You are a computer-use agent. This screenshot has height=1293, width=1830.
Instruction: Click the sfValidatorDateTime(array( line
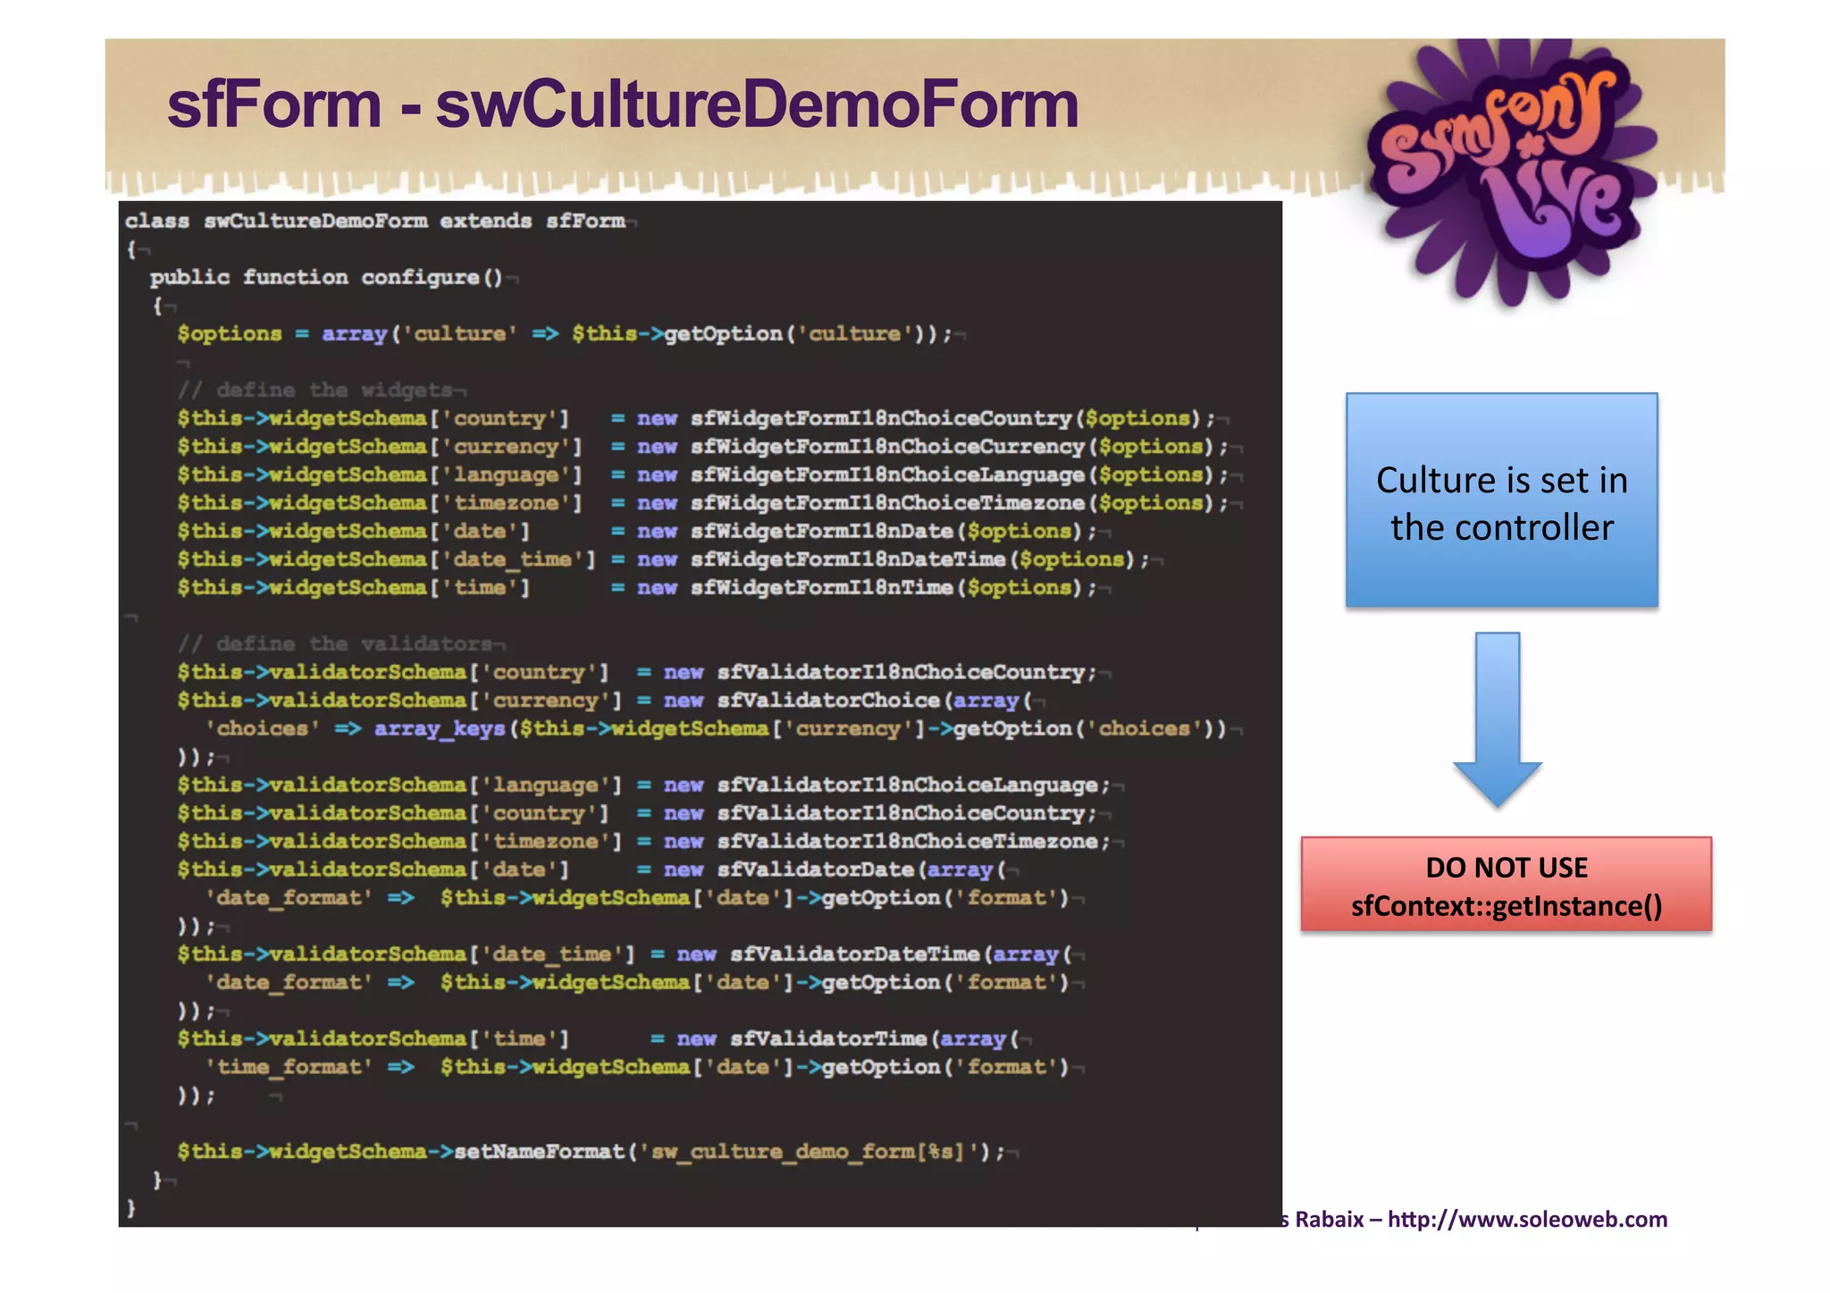[x=624, y=953]
